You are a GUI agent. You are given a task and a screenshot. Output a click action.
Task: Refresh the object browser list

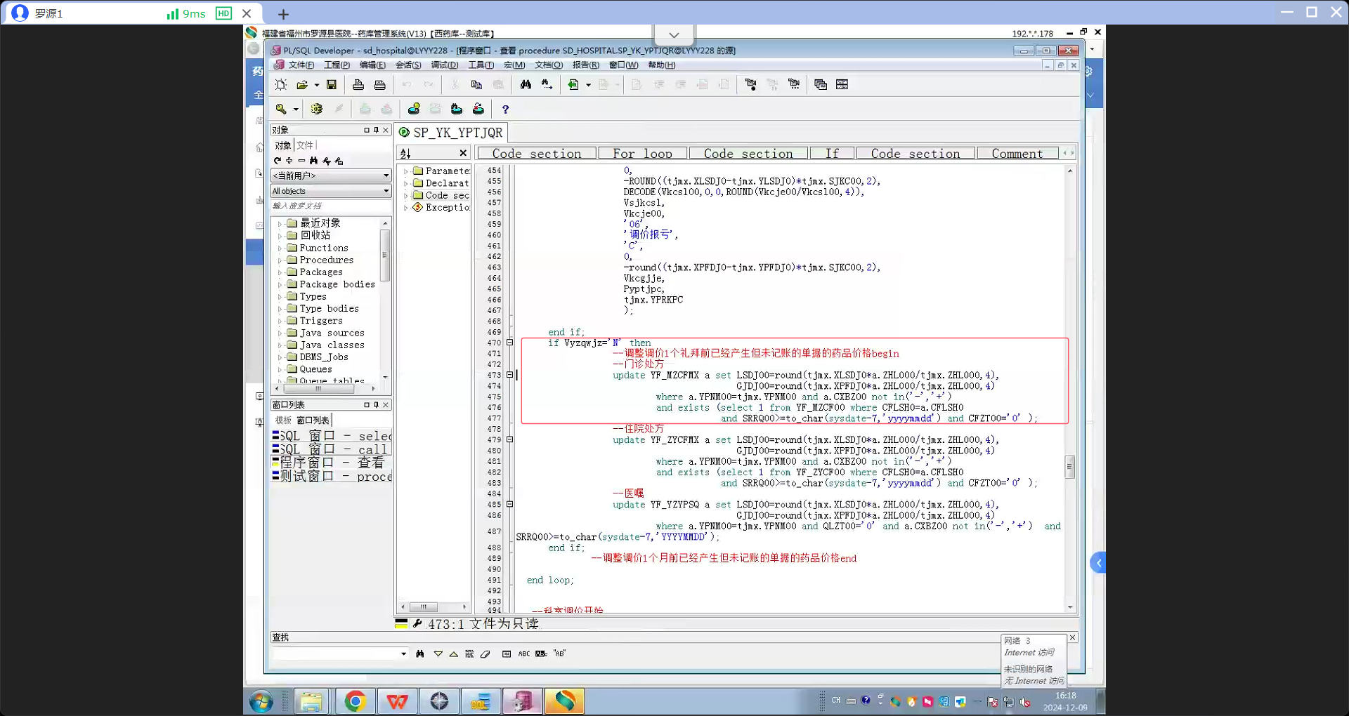tap(278, 161)
